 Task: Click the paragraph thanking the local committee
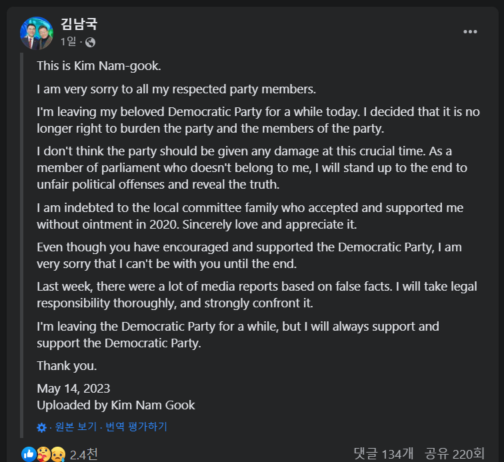click(250, 216)
